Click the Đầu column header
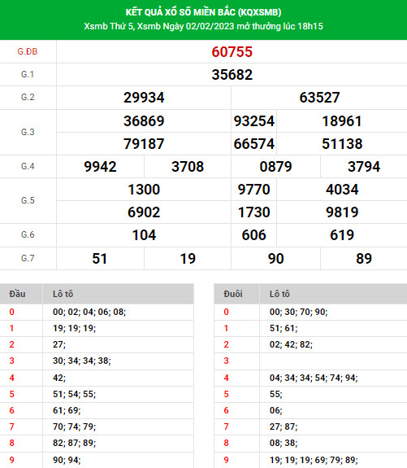Screen dimensions: 407x468 pos(17,294)
